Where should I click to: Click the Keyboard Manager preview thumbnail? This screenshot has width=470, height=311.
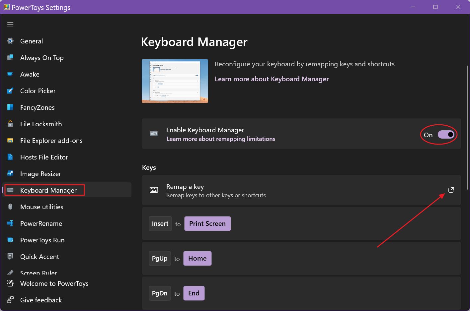point(175,81)
